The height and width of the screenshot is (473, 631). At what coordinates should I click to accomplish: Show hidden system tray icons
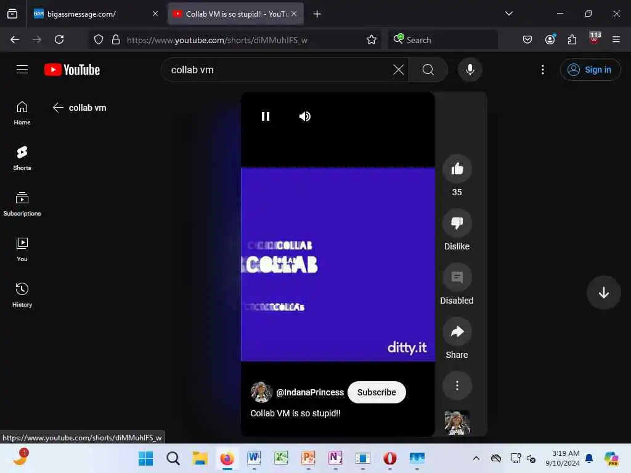coord(476,458)
